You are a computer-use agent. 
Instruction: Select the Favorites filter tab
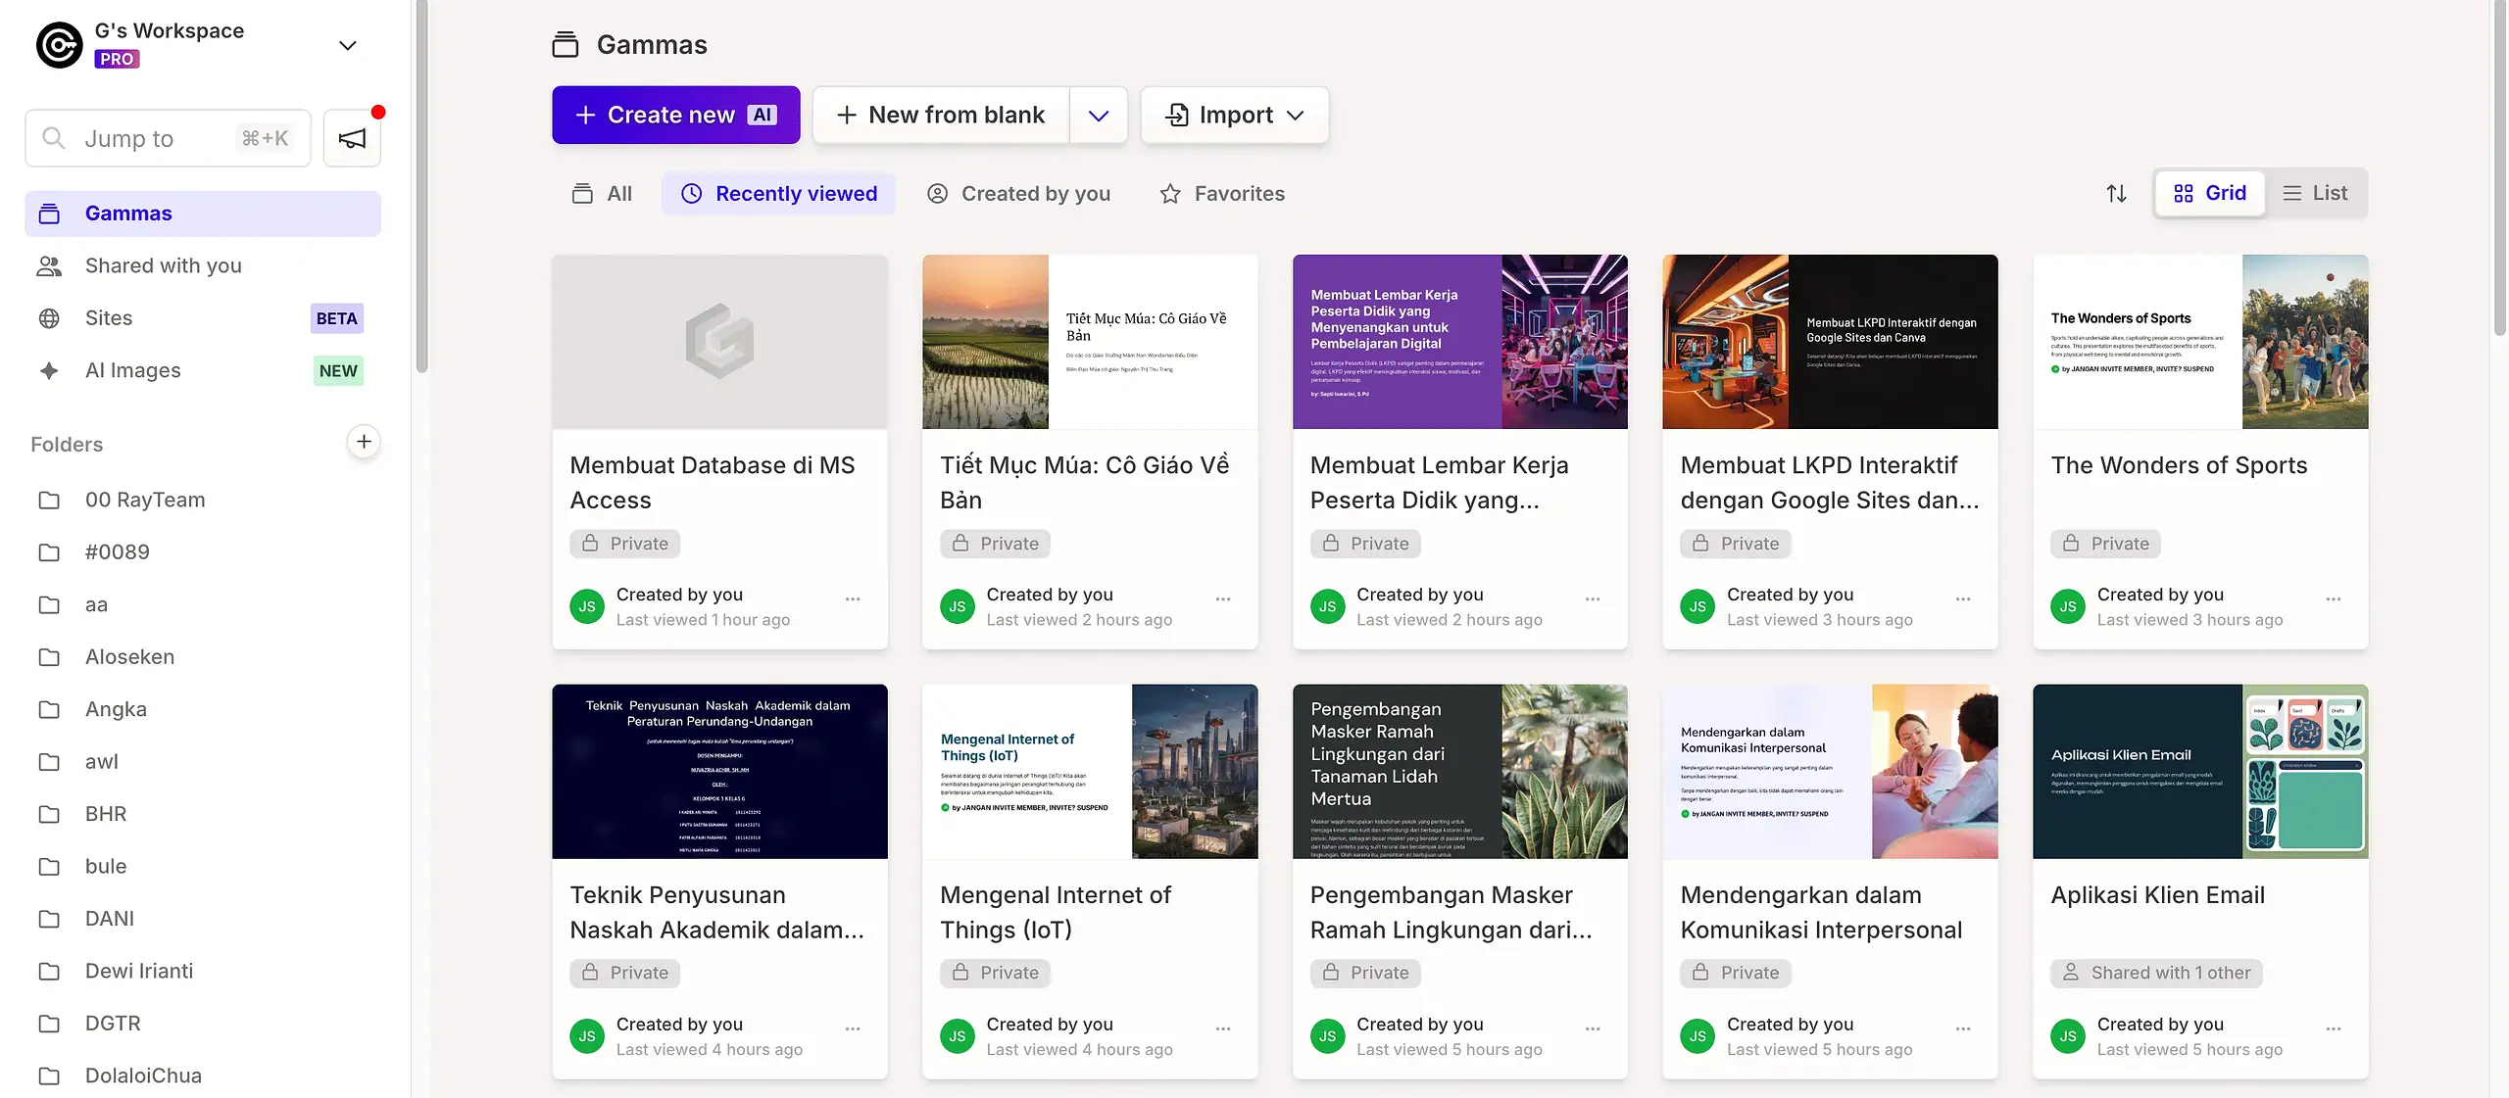1221,194
